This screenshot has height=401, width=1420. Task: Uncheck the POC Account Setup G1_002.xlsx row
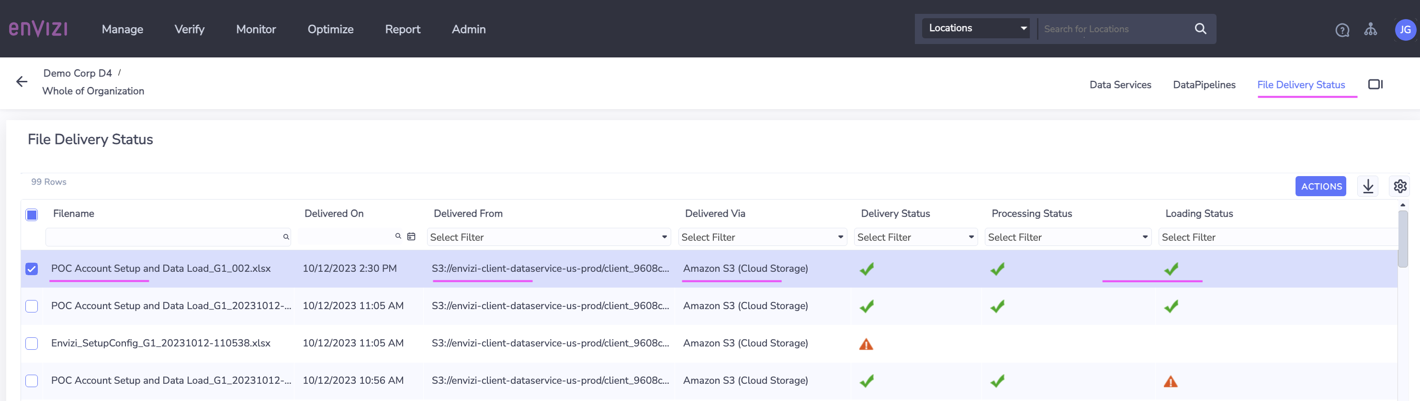point(32,269)
